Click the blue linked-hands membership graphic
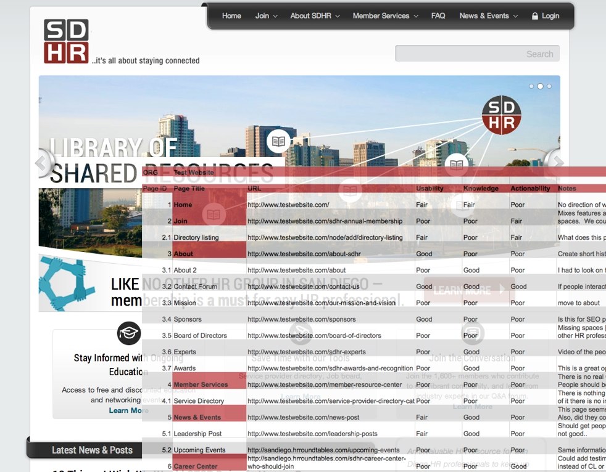Image resolution: width=606 pixels, height=472 pixels. tap(65, 283)
